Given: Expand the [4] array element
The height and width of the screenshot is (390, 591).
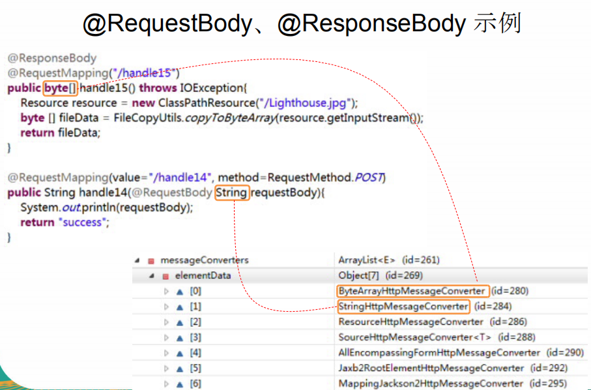Looking at the screenshot, I should [x=166, y=353].
